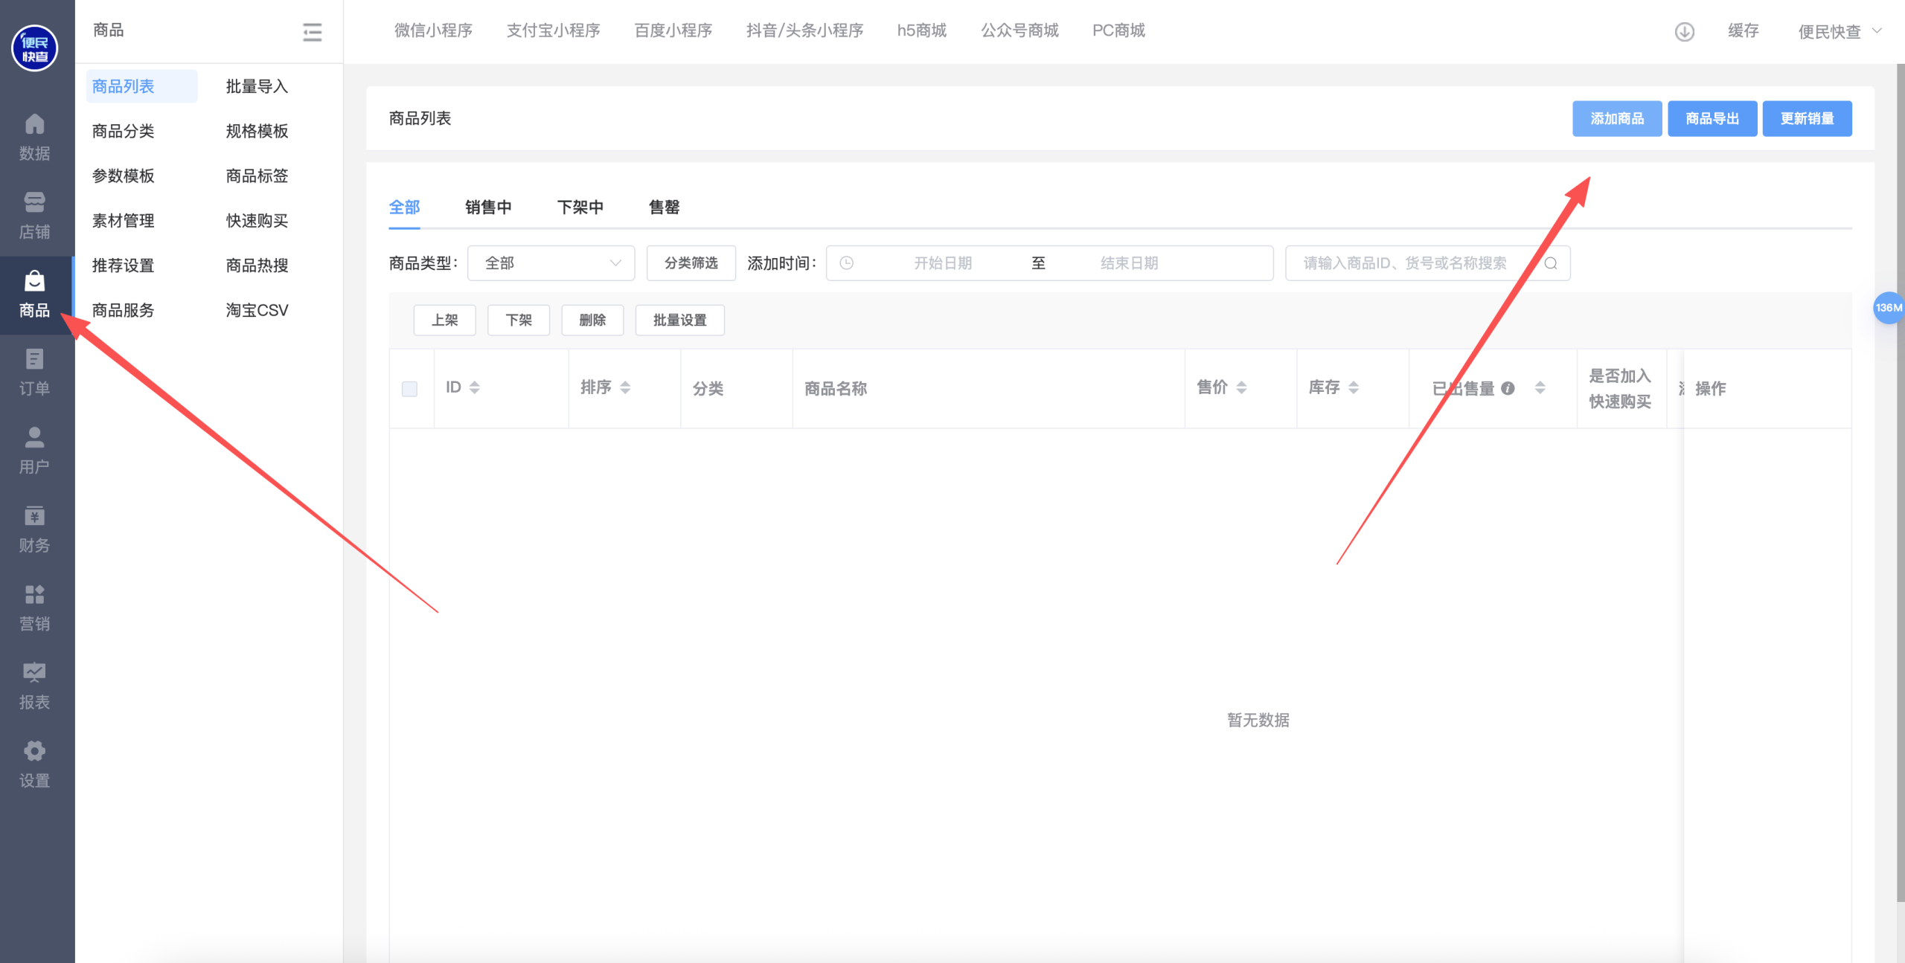Click the search magnifier icon in search box
1905x963 pixels.
click(x=1551, y=263)
